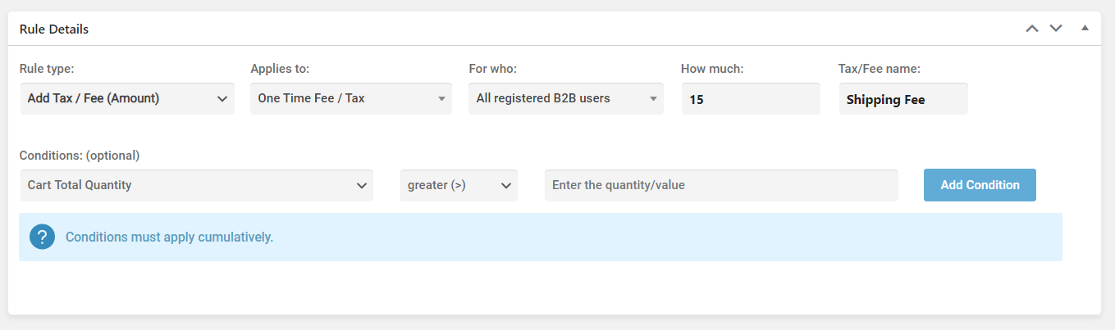The image size is (1115, 330).
Task: Click the Tax/Fee name: label
Action: (x=880, y=69)
